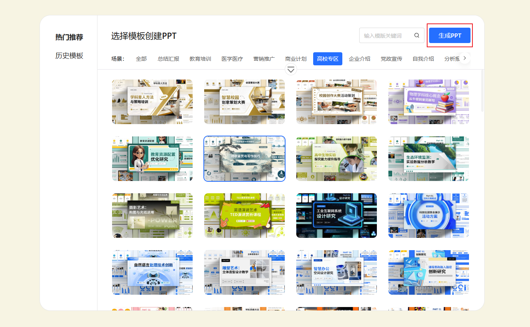Select the 商业计划 scene filter
The height and width of the screenshot is (327, 530).
tap(296, 59)
